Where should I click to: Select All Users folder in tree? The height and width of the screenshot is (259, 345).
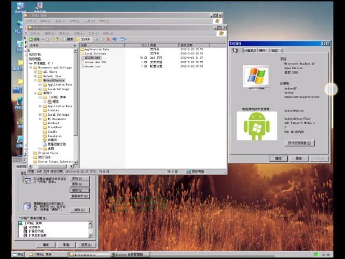pos(50,72)
